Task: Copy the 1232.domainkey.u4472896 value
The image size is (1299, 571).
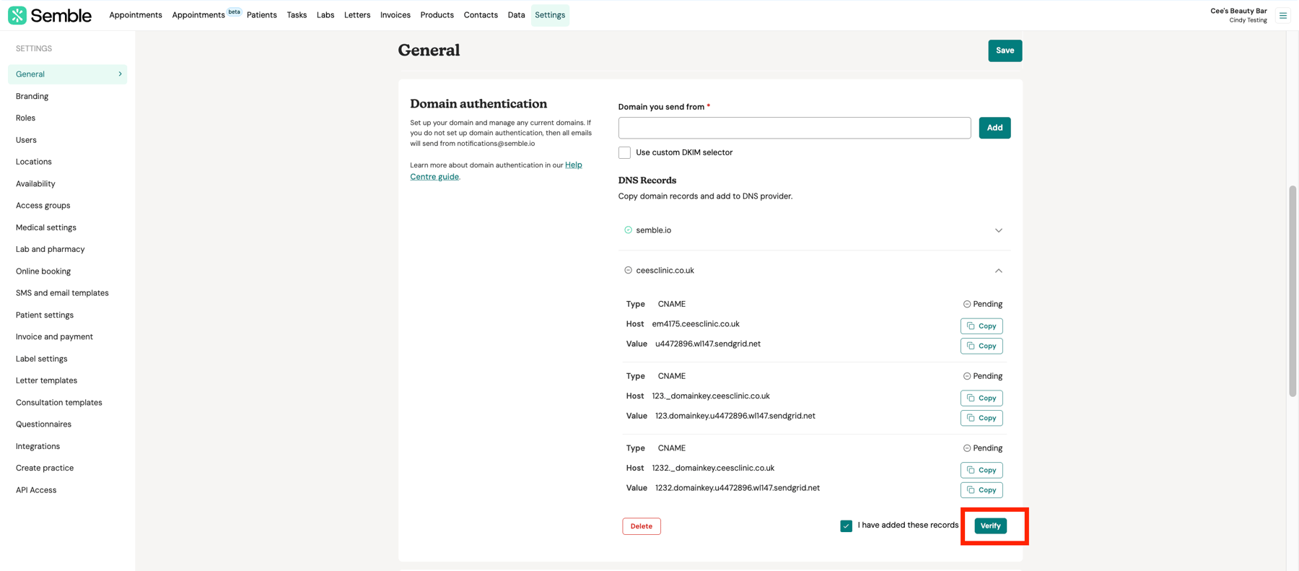Action: 981,490
